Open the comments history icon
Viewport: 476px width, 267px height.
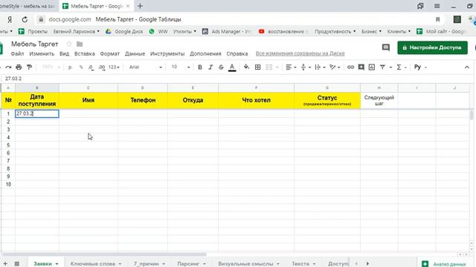385,47
